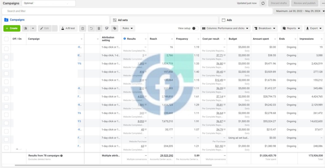Click the undo arrow icon in toolbar
The width and height of the screenshot is (325, 168).
91,28
